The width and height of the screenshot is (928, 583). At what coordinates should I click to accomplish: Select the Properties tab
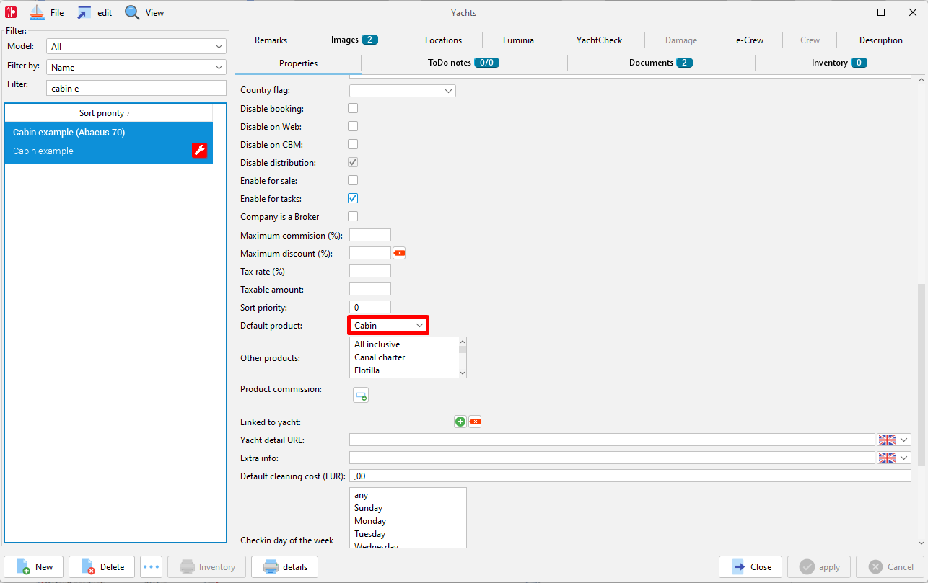click(x=298, y=63)
